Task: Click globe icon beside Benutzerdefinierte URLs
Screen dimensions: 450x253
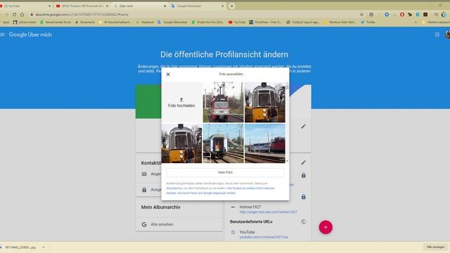Action: pyautogui.click(x=303, y=222)
